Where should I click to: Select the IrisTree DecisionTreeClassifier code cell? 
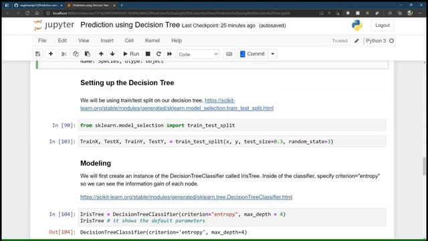tap(232, 218)
